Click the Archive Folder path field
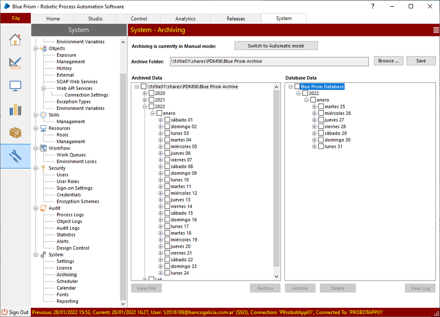440x317 pixels. [x=269, y=61]
